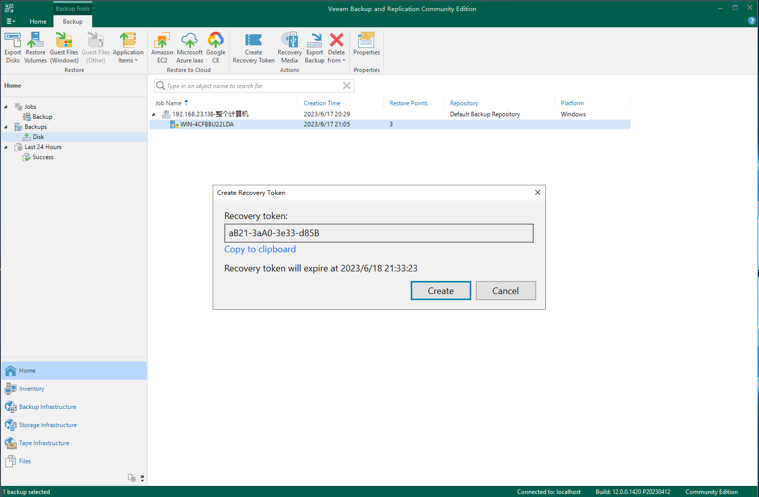Select Disk under Backups
This screenshot has height=497, width=759.
click(38, 137)
